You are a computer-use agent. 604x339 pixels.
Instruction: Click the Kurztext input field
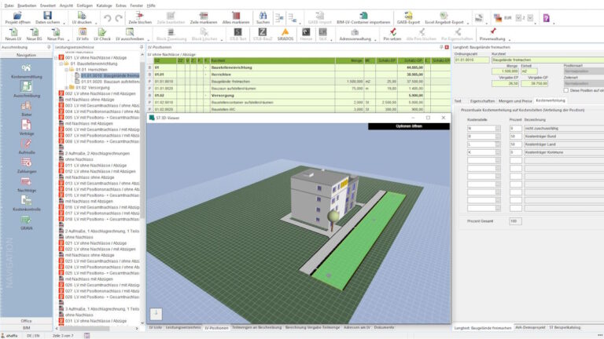[x=547, y=60]
